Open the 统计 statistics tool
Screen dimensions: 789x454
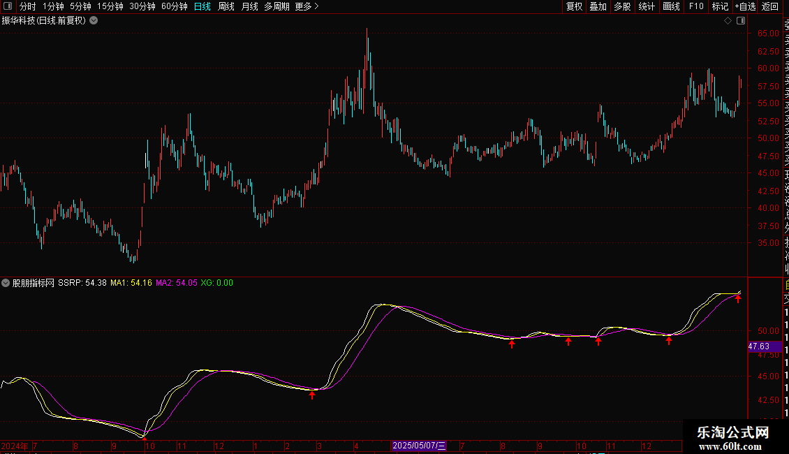647,6
